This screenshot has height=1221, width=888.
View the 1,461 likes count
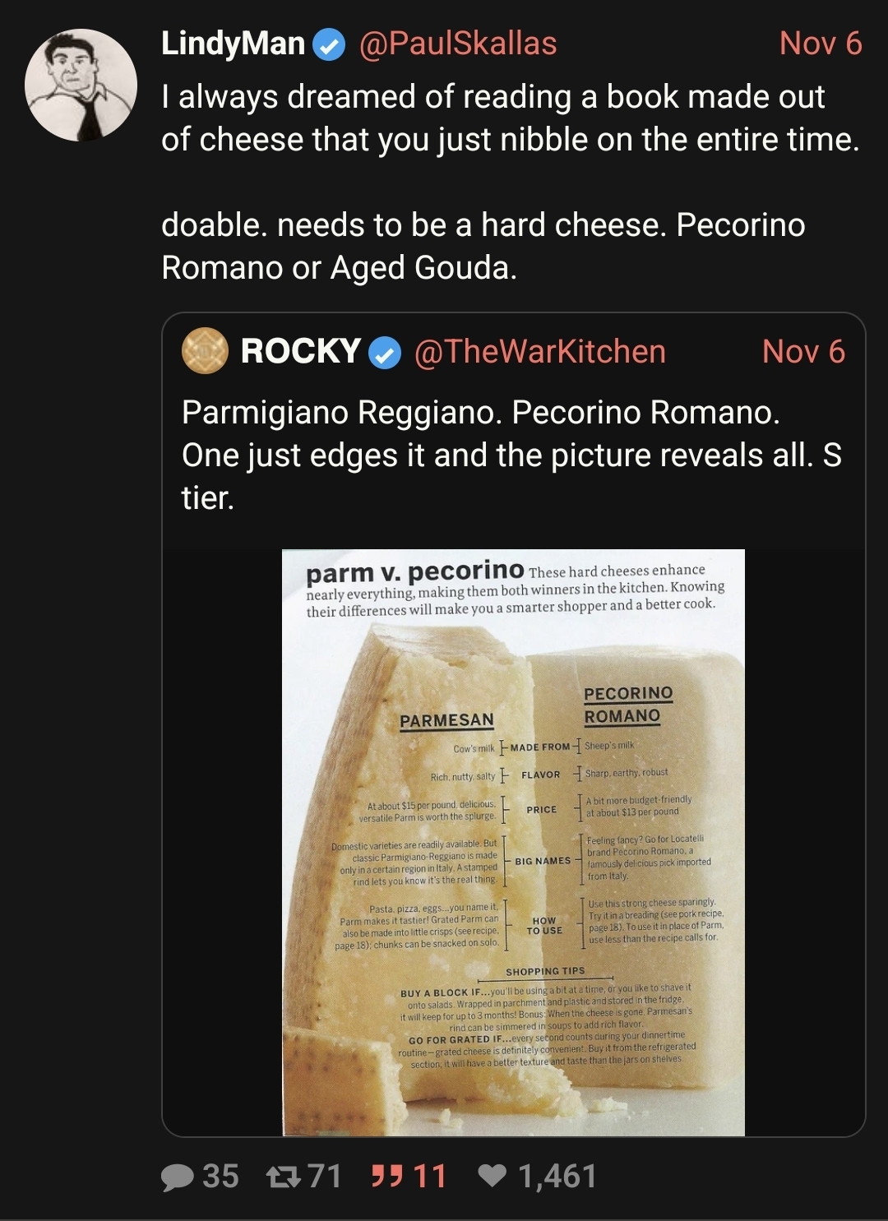(x=557, y=1177)
